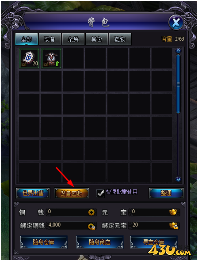Toggle the 快速批量使用 checkbox
198x261 pixels.
pos(100,193)
